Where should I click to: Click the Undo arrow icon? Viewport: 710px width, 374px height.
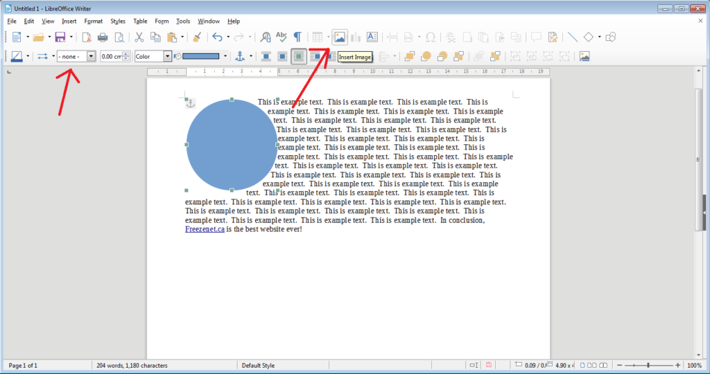coord(217,37)
